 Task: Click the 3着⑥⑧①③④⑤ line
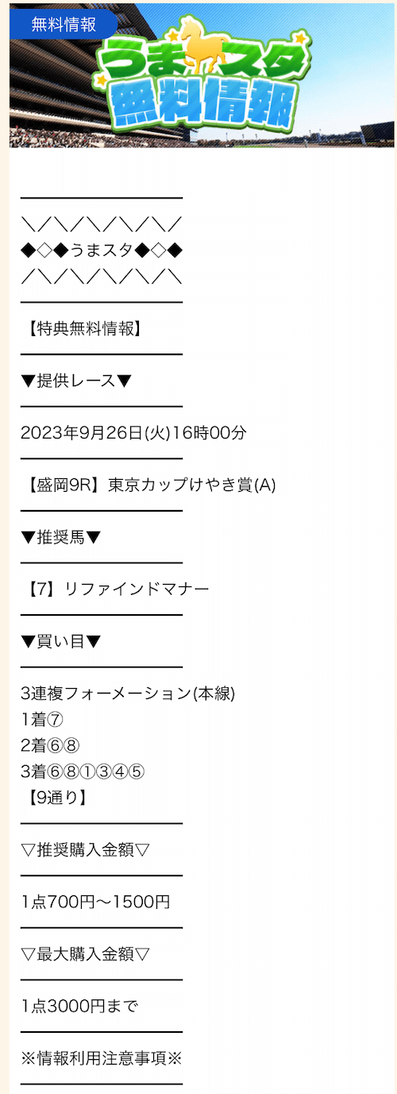pyautogui.click(x=81, y=771)
